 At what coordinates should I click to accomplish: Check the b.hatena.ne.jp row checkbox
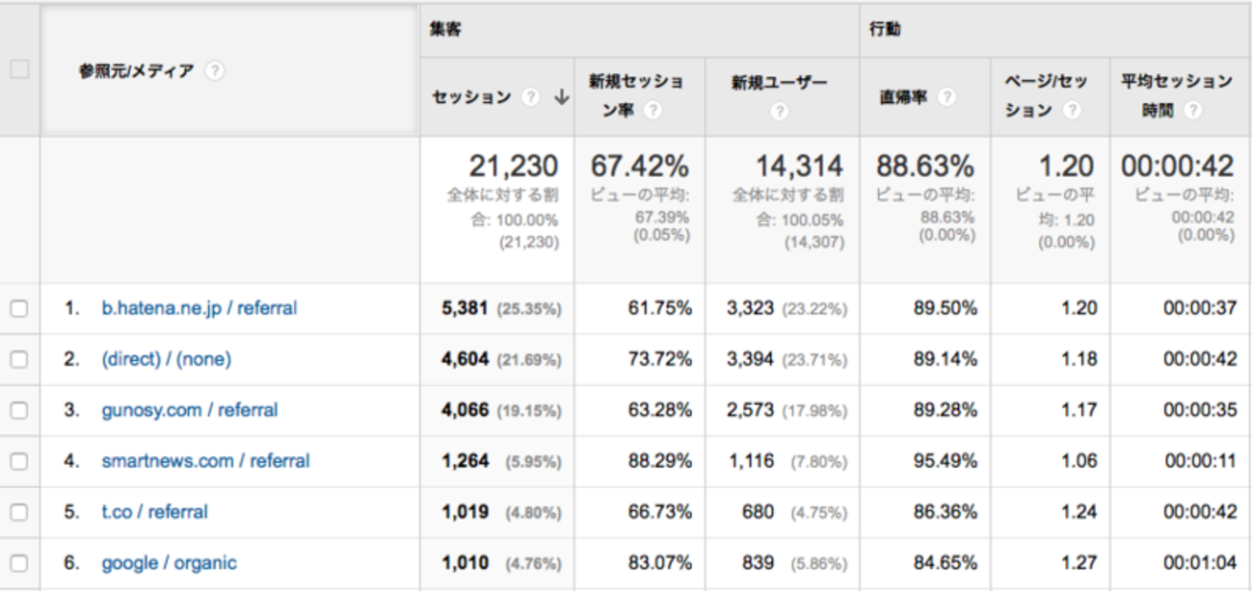(x=19, y=309)
